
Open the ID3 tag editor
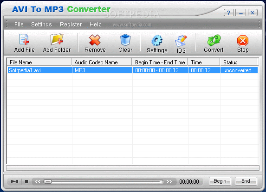pos(181,44)
